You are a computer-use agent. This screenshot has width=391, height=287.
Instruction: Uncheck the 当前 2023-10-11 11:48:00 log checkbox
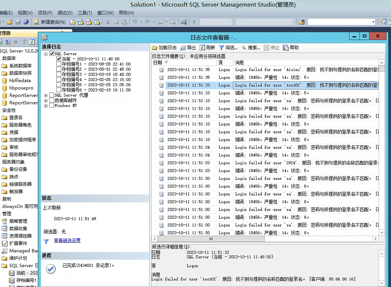[x=59, y=59]
